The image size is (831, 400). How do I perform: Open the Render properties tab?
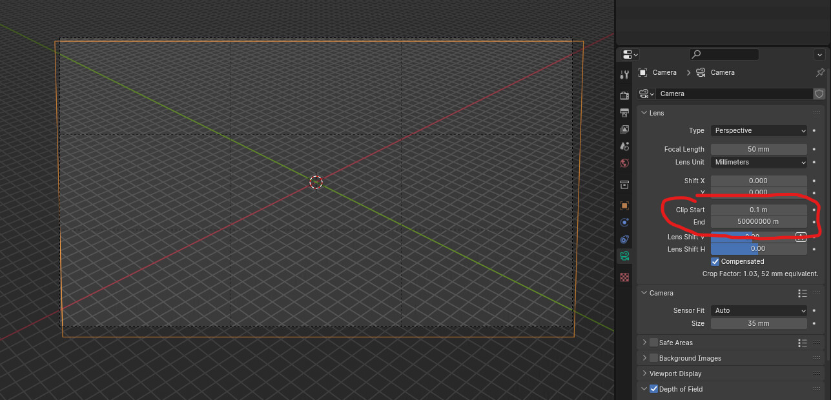point(624,95)
